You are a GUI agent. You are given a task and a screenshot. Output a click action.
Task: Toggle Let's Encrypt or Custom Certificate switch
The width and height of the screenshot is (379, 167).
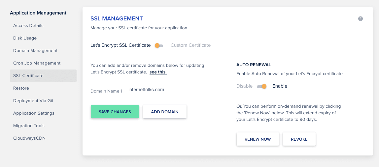pyautogui.click(x=159, y=45)
